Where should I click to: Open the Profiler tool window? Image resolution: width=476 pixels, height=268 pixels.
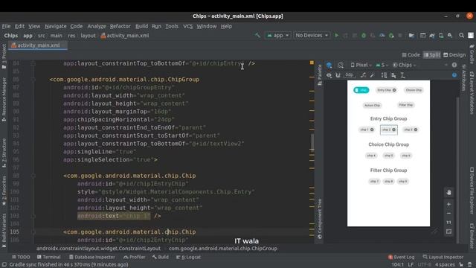[x=134, y=257]
